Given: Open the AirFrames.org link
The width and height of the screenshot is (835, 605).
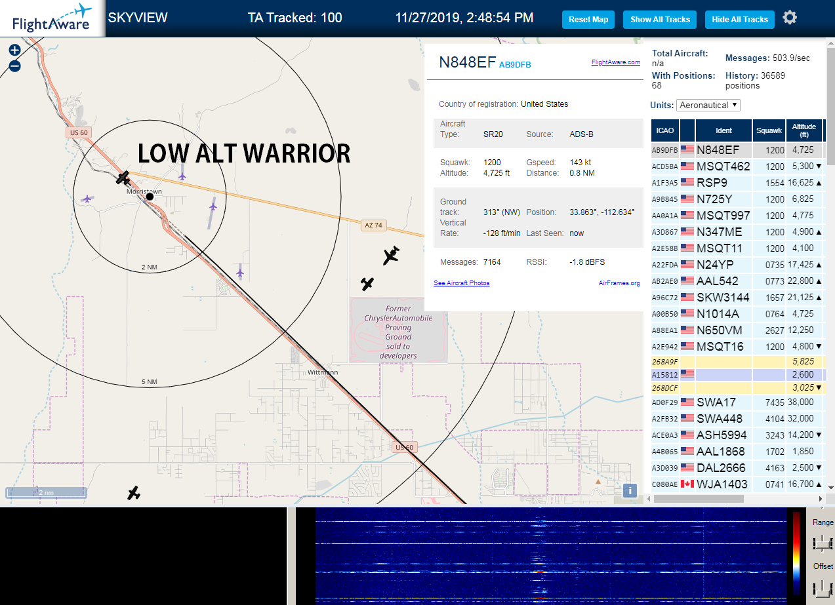Looking at the screenshot, I should [619, 283].
